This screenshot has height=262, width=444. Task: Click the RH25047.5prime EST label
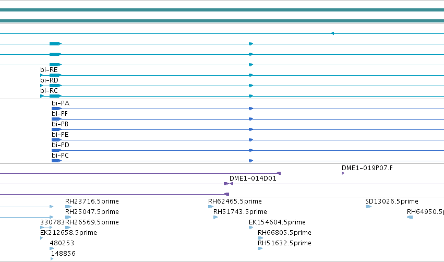pyautogui.click(x=92, y=212)
